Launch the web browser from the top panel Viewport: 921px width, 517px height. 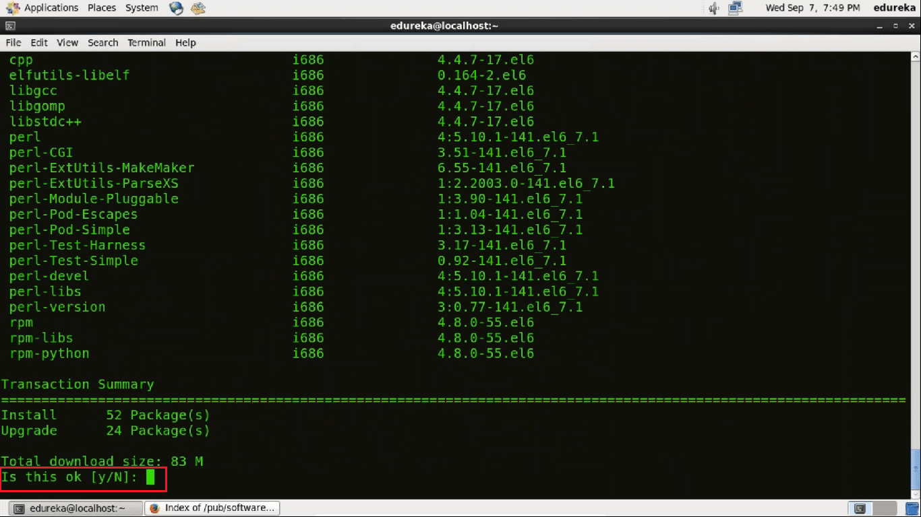(x=177, y=8)
